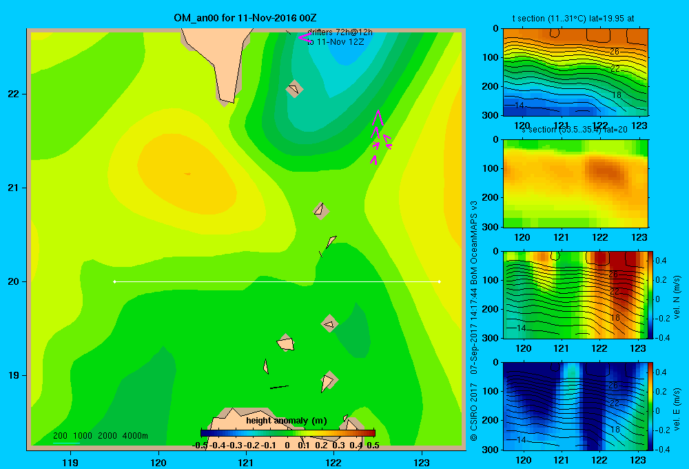Viewport: 689px width, 469px height.
Task: Click the 'vel. E (m/s)' axis label
Action: tap(677, 409)
